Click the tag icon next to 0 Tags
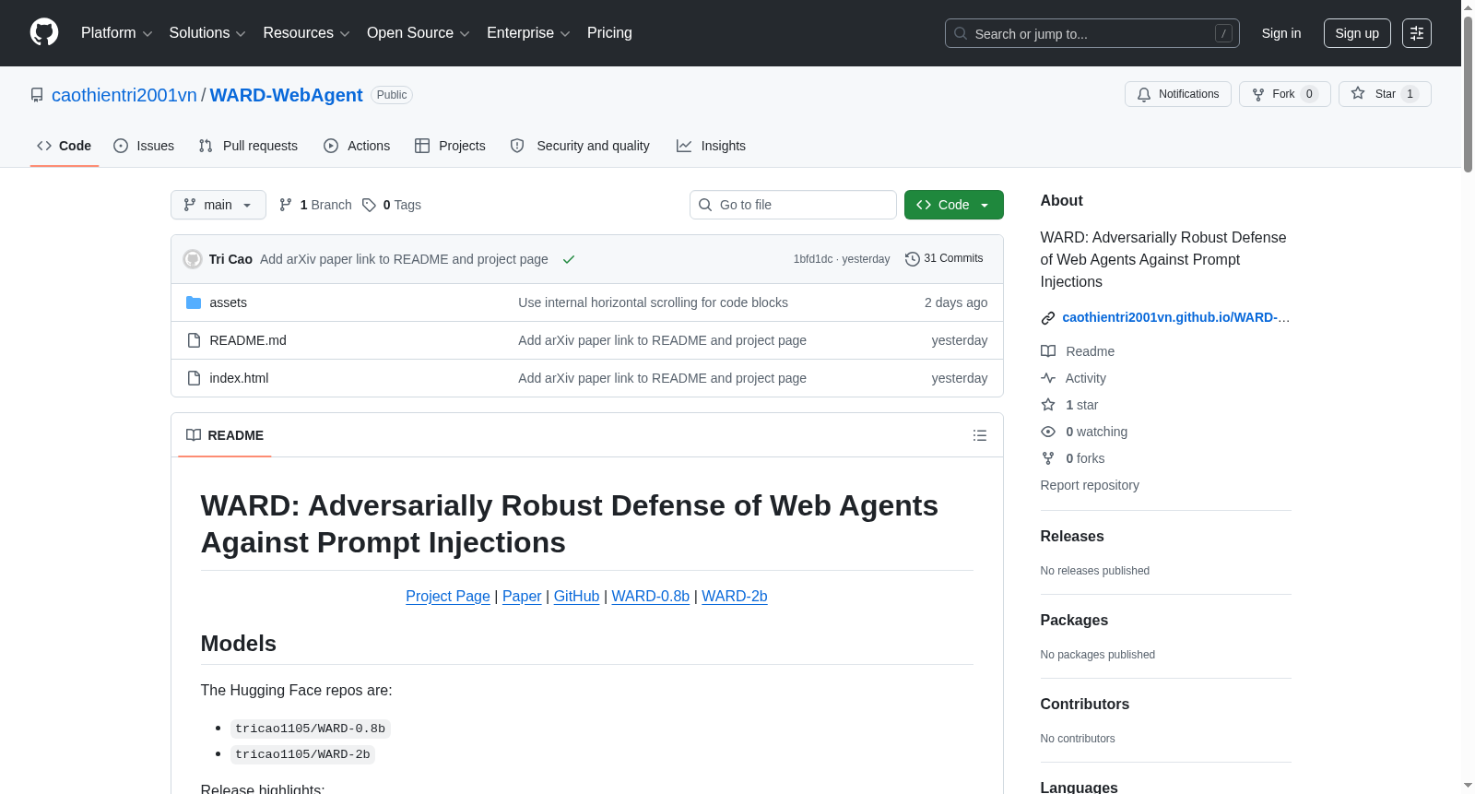This screenshot has height=794, width=1475. (x=369, y=205)
